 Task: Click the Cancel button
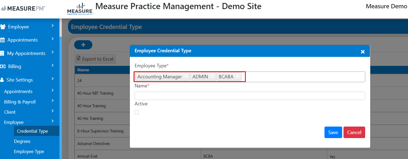coord(354,132)
